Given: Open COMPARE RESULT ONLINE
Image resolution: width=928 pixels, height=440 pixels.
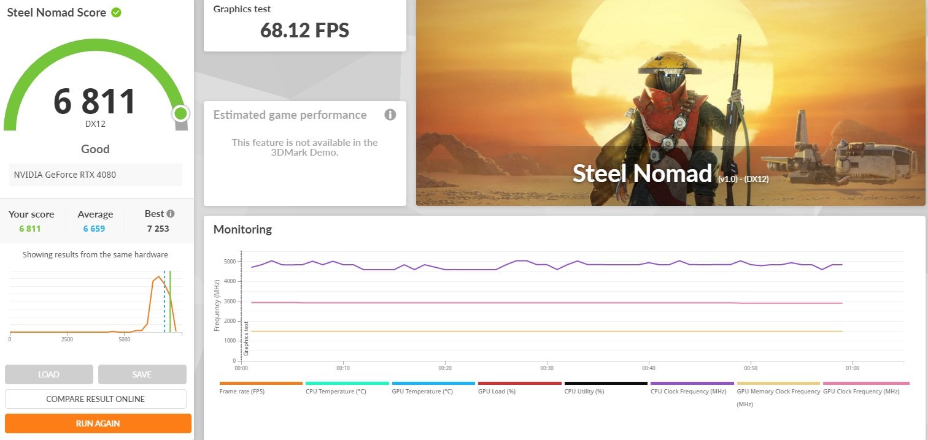Looking at the screenshot, I should click(x=96, y=399).
